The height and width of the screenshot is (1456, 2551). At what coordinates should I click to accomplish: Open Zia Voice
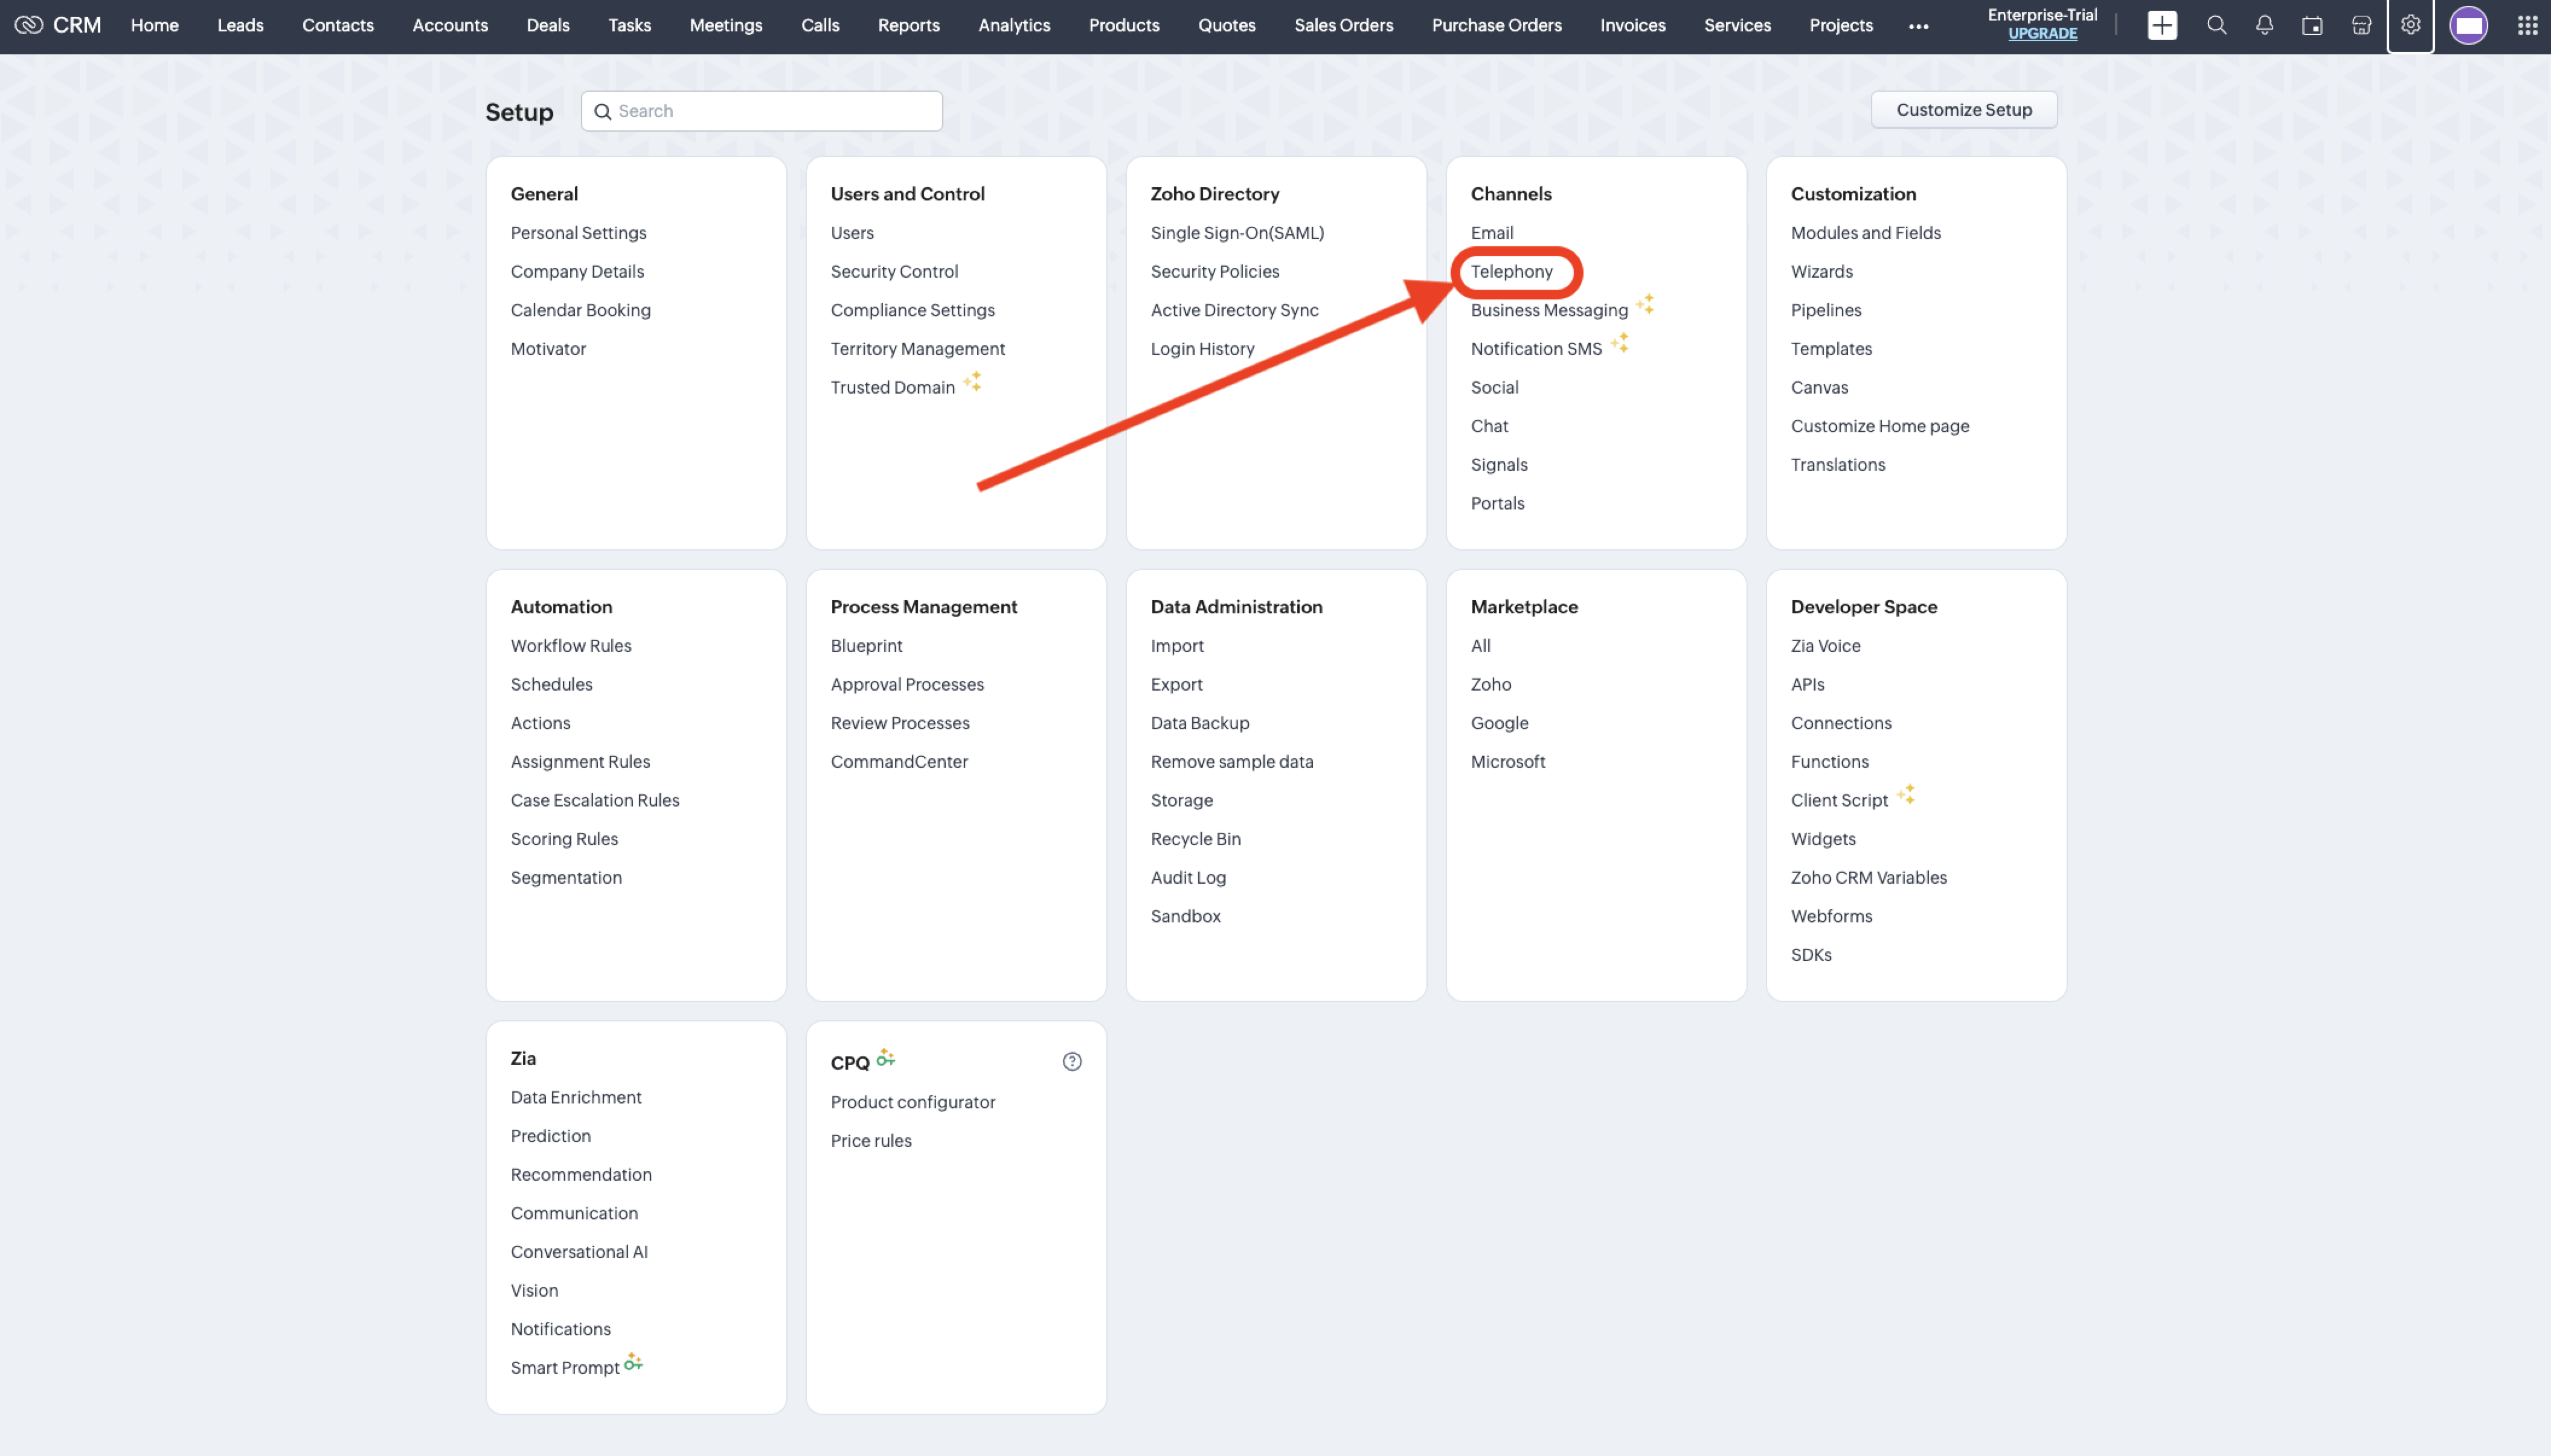point(1824,645)
